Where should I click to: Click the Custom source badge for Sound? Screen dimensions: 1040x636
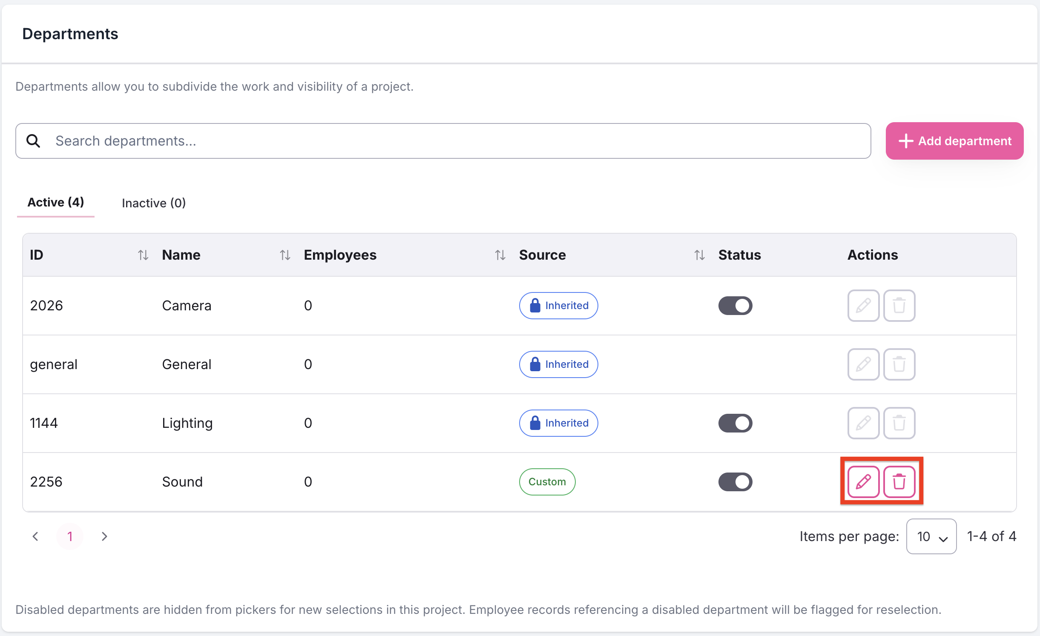pyautogui.click(x=547, y=481)
